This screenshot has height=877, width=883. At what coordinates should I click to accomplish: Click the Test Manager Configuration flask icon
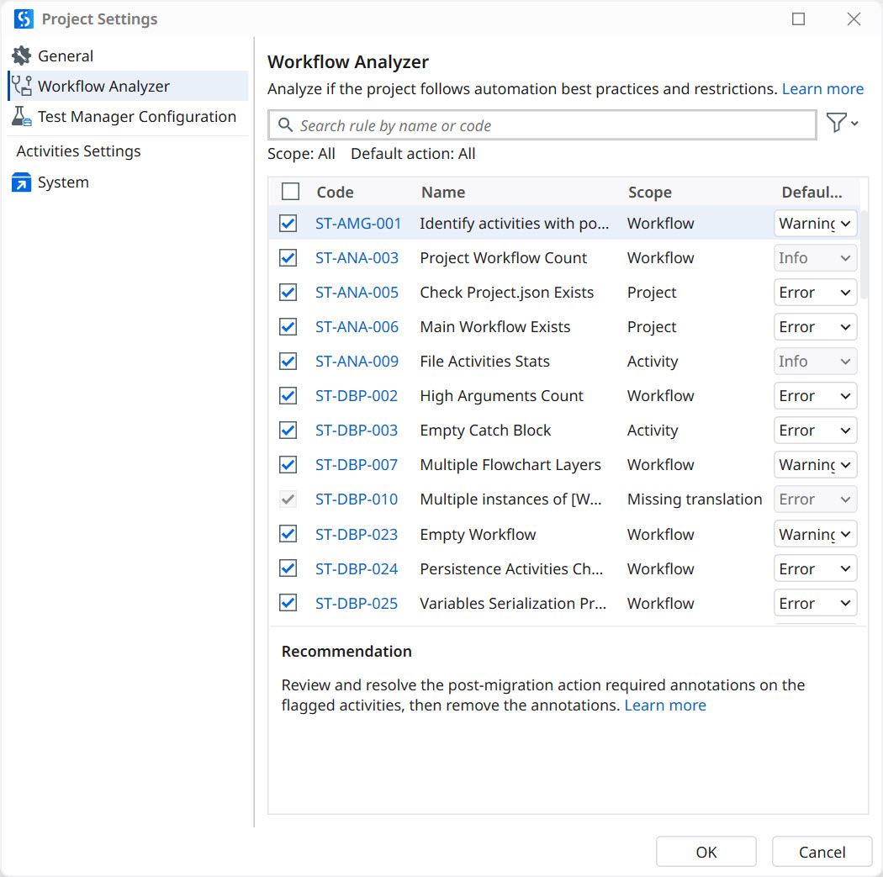click(x=21, y=117)
